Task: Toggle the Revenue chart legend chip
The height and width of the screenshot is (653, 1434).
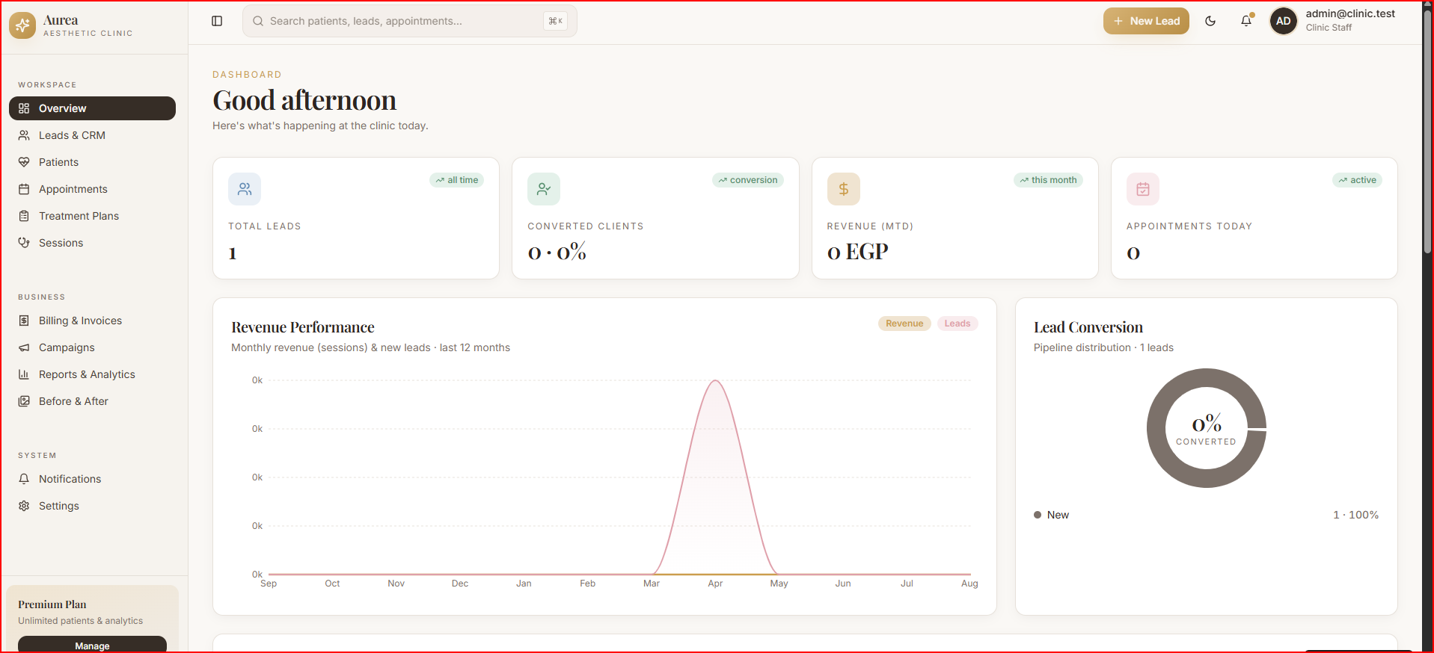Action: point(904,324)
